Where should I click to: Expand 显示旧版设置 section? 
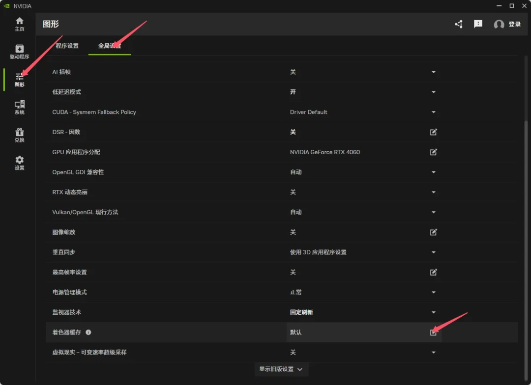tap(281, 369)
